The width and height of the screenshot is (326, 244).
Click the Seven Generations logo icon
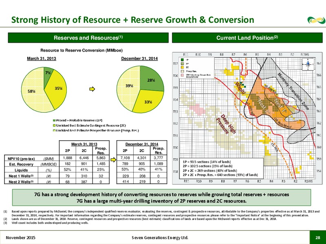tap(316, 20)
